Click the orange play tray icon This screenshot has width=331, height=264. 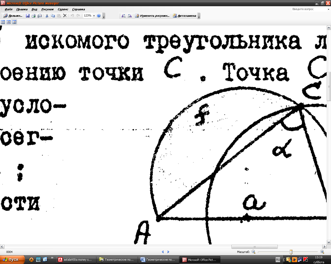coord(294,260)
